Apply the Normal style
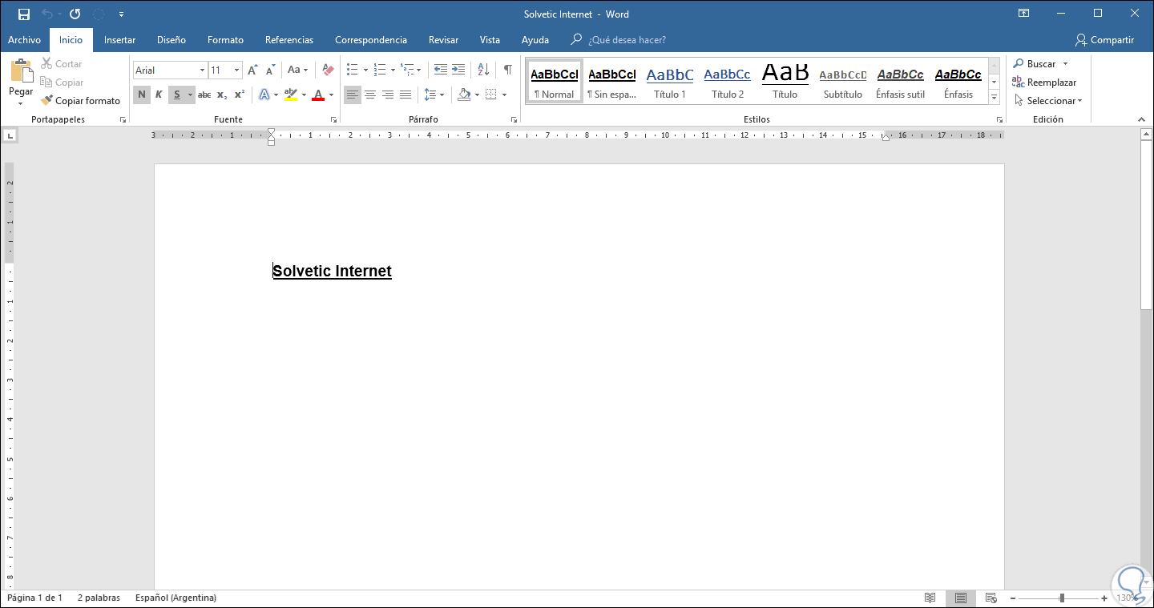This screenshot has width=1154, height=608. (555, 81)
